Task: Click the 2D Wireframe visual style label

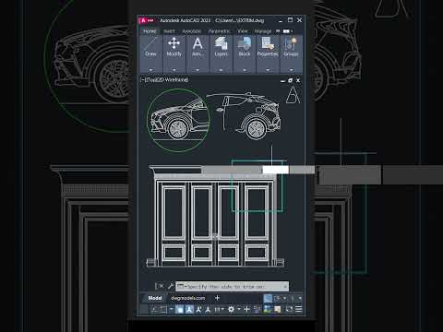Action: pyautogui.click(x=172, y=80)
